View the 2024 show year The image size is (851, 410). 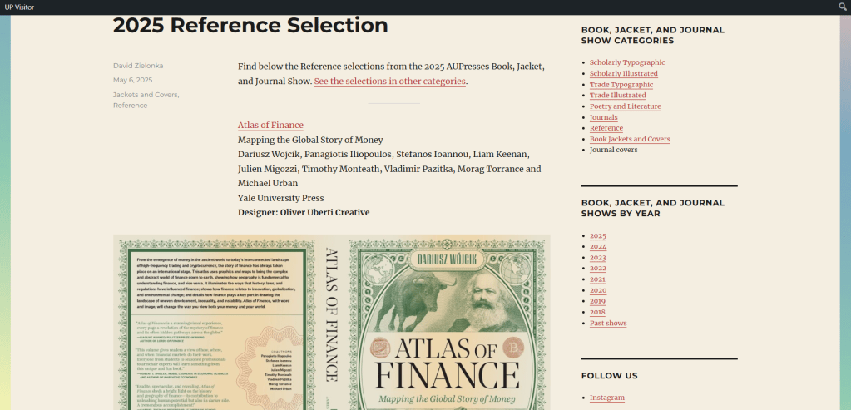point(597,247)
